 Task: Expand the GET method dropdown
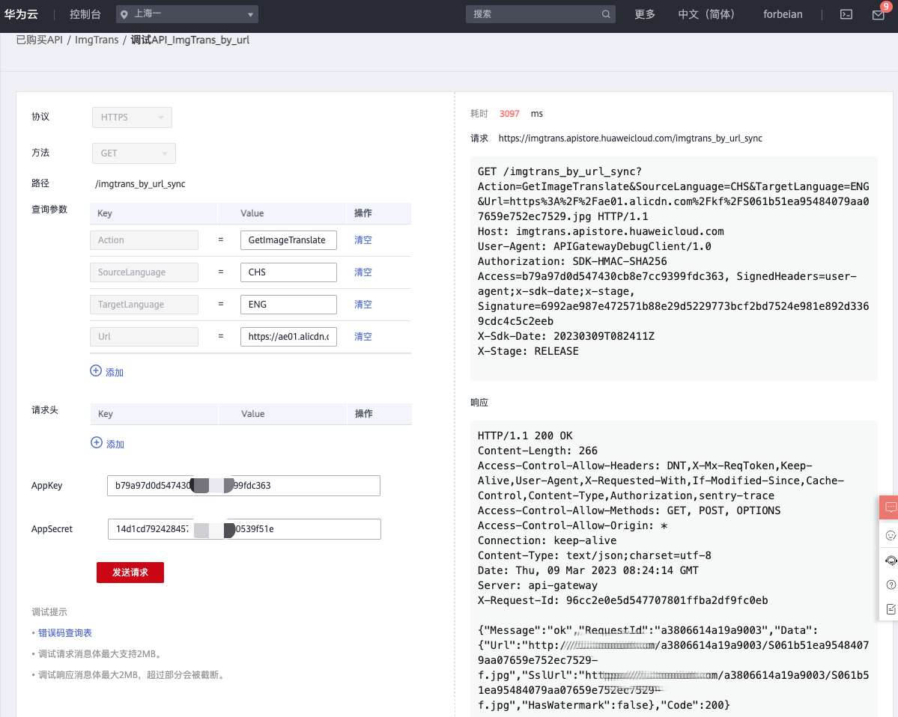pos(133,153)
